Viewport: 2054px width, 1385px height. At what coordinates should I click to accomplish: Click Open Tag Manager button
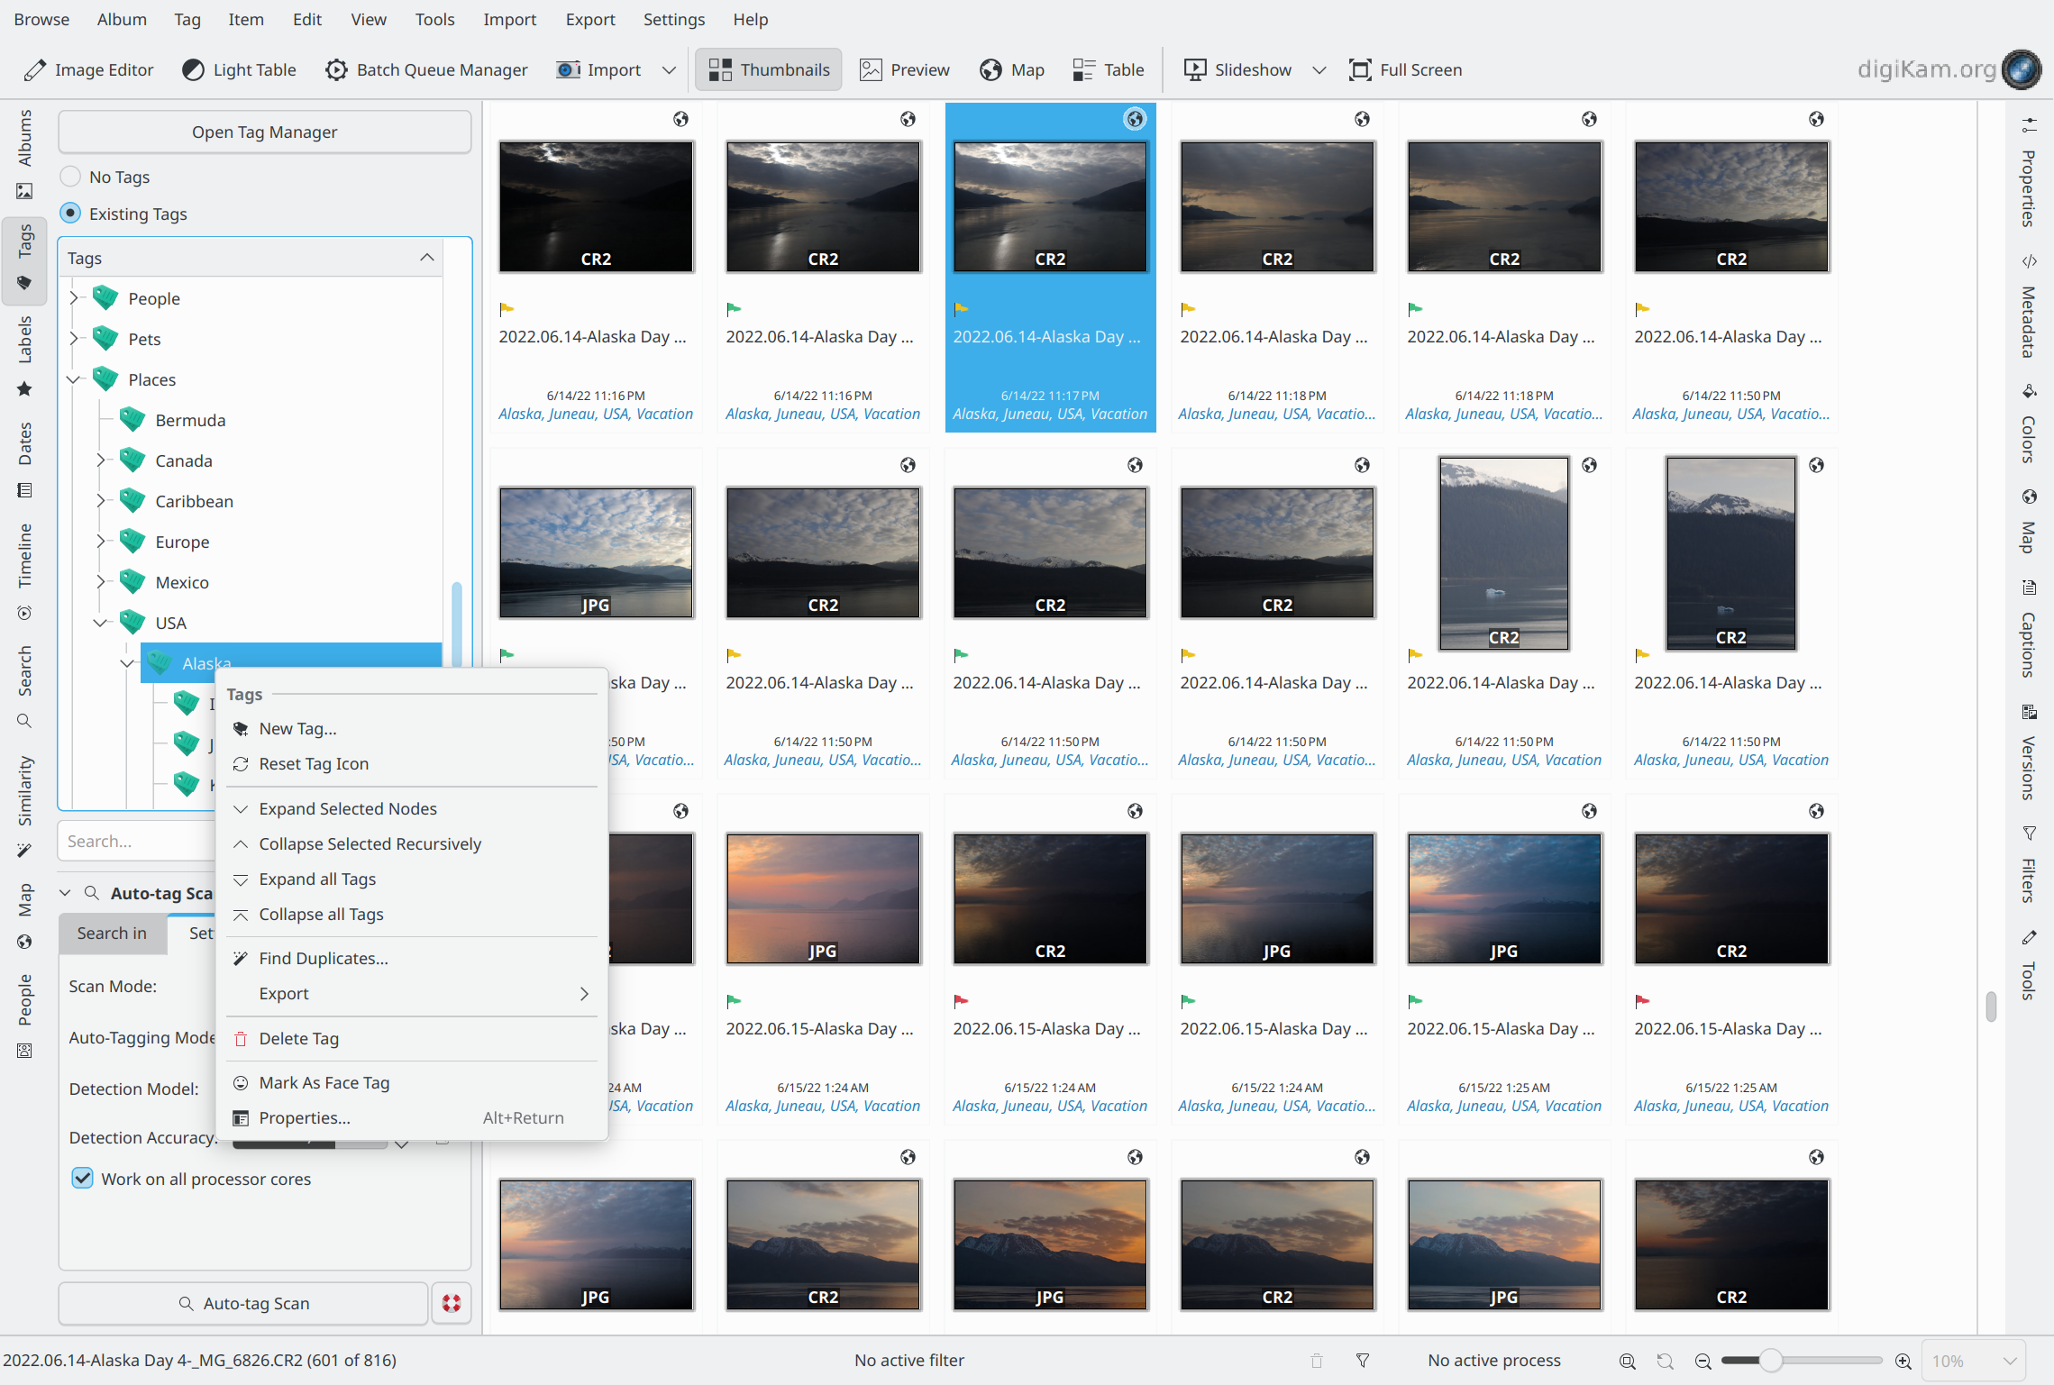[264, 132]
